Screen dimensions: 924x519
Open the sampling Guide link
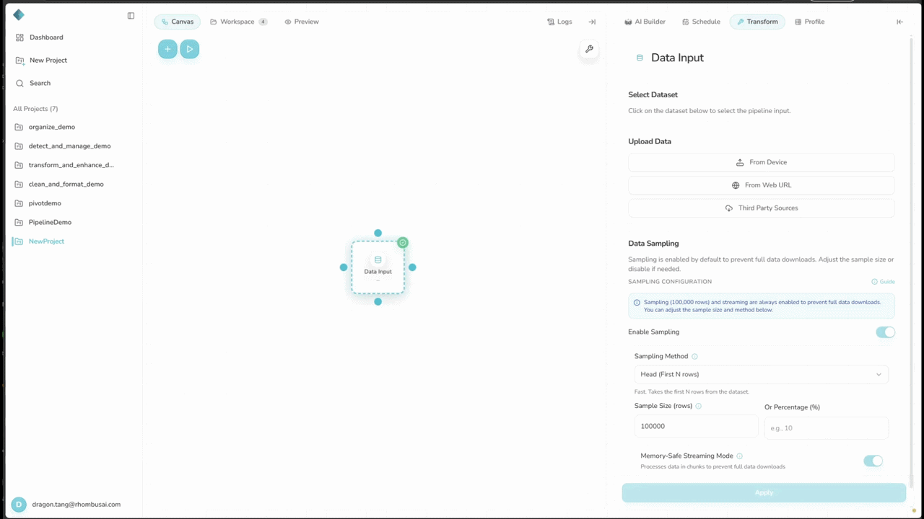pyautogui.click(x=883, y=282)
